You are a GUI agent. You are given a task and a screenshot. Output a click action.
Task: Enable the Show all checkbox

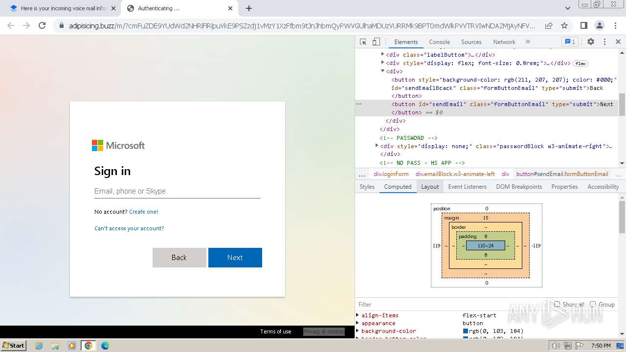coord(557,304)
